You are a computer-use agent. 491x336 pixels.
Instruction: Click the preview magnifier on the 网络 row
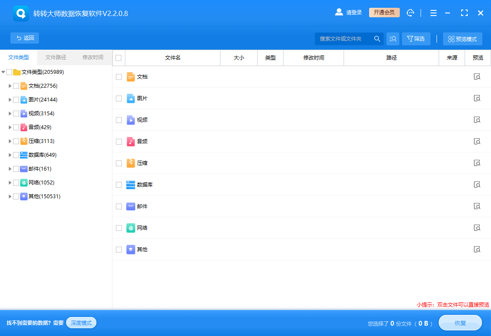pos(477,228)
